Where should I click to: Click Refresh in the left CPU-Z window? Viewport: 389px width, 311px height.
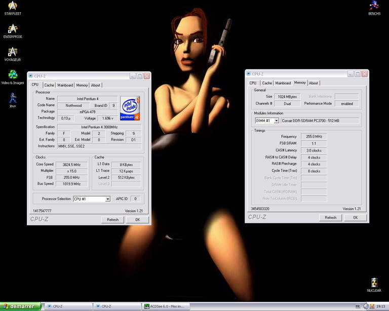pyautogui.click(x=112, y=220)
